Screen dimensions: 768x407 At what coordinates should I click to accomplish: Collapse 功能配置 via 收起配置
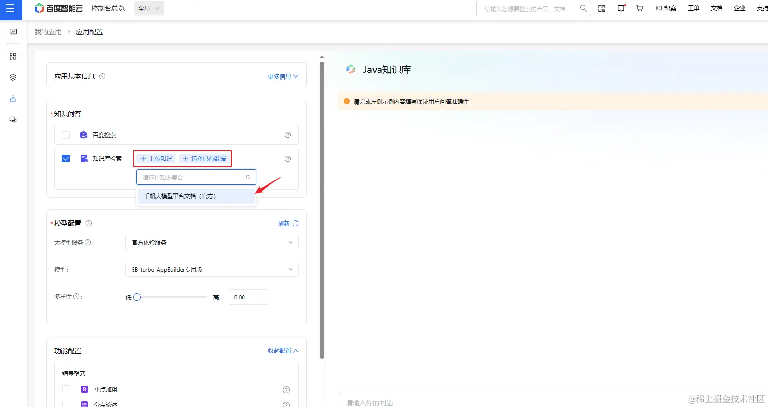click(283, 351)
